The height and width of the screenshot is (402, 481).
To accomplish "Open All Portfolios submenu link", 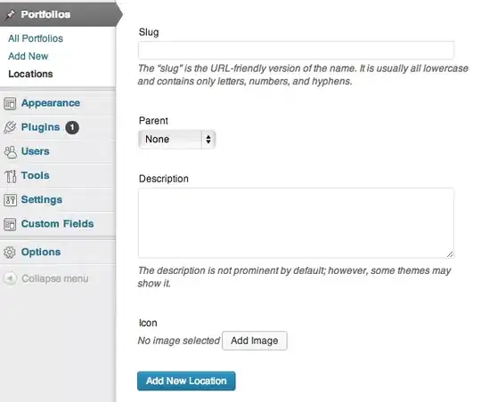I will pyautogui.click(x=36, y=38).
